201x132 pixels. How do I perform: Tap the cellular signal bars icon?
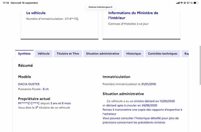(x=178, y=3)
